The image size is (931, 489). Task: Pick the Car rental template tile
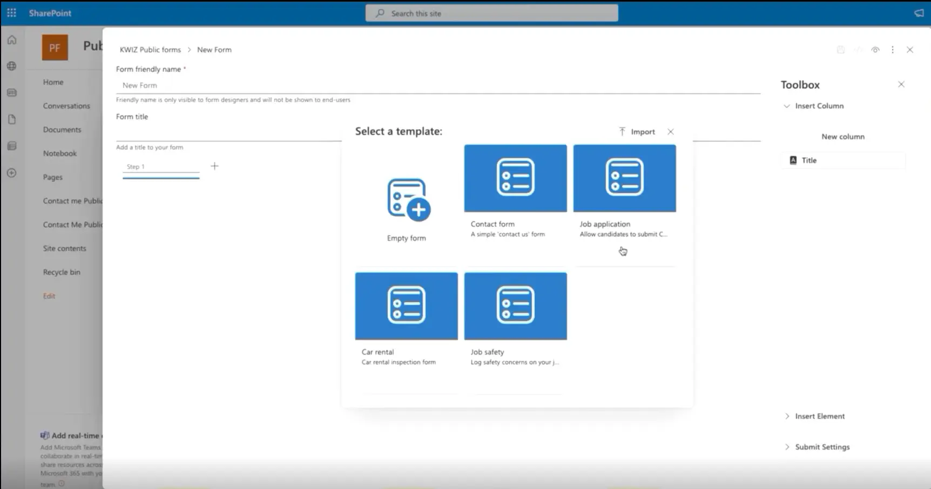point(406,306)
